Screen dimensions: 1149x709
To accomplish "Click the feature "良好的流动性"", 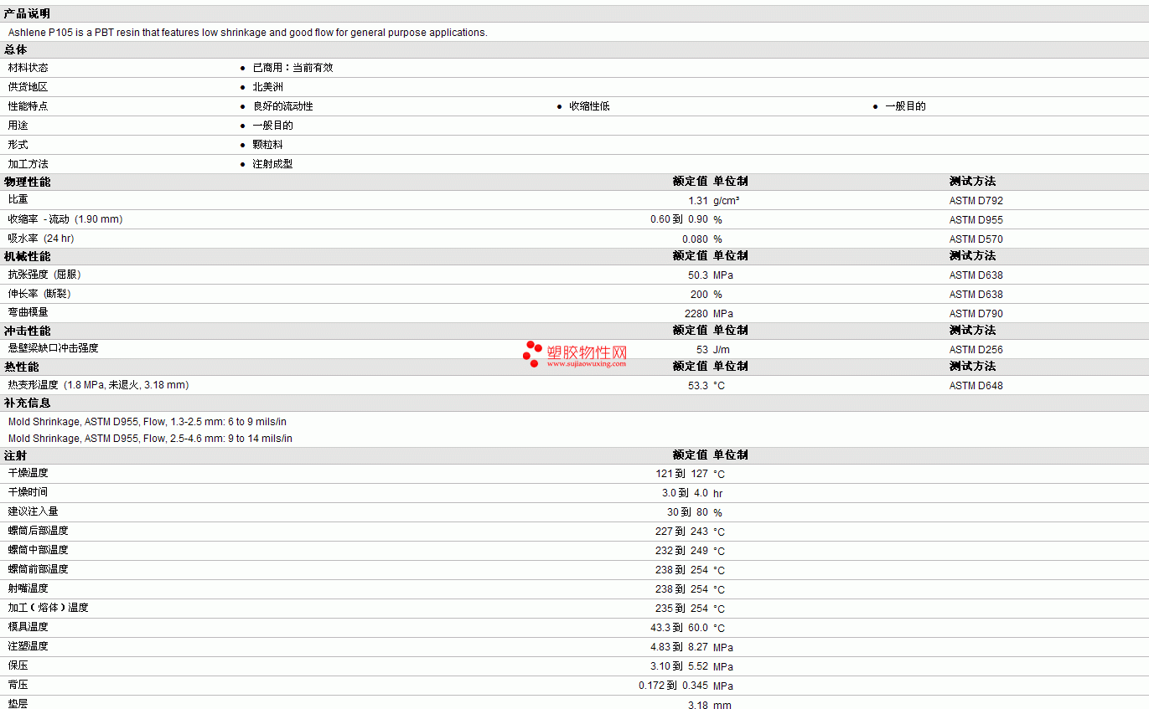I will pyautogui.click(x=282, y=106).
